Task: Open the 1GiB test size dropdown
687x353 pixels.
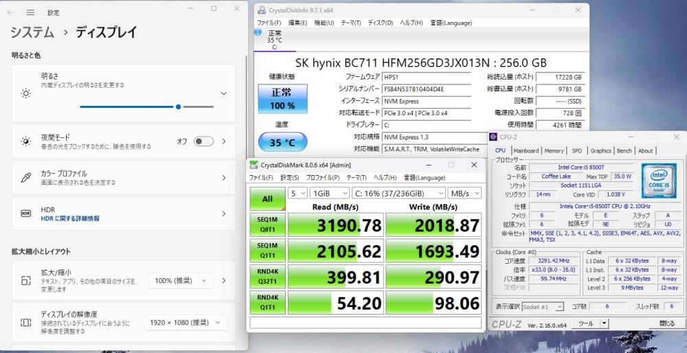Action: [x=328, y=193]
